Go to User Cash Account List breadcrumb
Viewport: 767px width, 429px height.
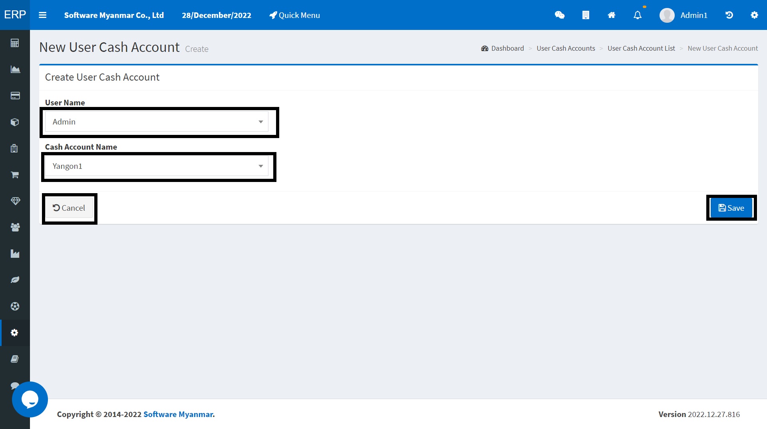[641, 48]
